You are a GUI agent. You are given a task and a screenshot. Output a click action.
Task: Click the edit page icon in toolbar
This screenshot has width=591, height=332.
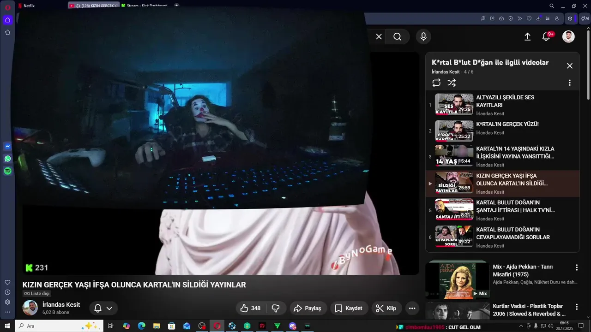(x=492, y=18)
